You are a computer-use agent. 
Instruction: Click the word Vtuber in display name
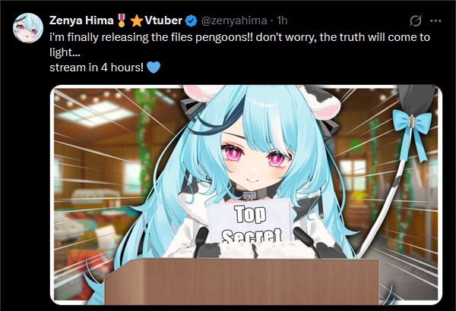(163, 20)
